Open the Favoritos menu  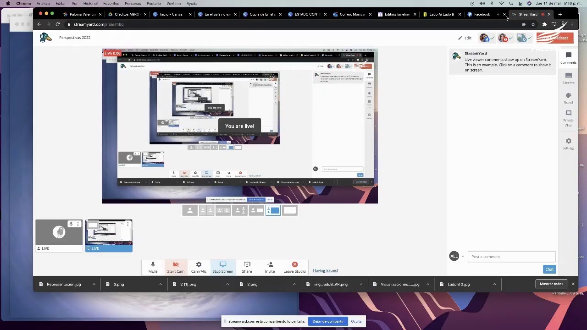click(111, 3)
